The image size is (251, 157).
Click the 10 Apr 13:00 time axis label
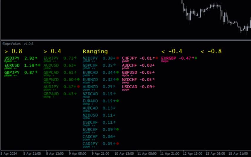point(124,154)
